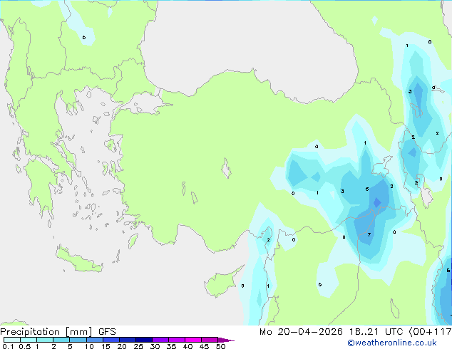Select the 5–10 mm legend swatch
This screenshot has height=349, width=452.
pos(78,340)
